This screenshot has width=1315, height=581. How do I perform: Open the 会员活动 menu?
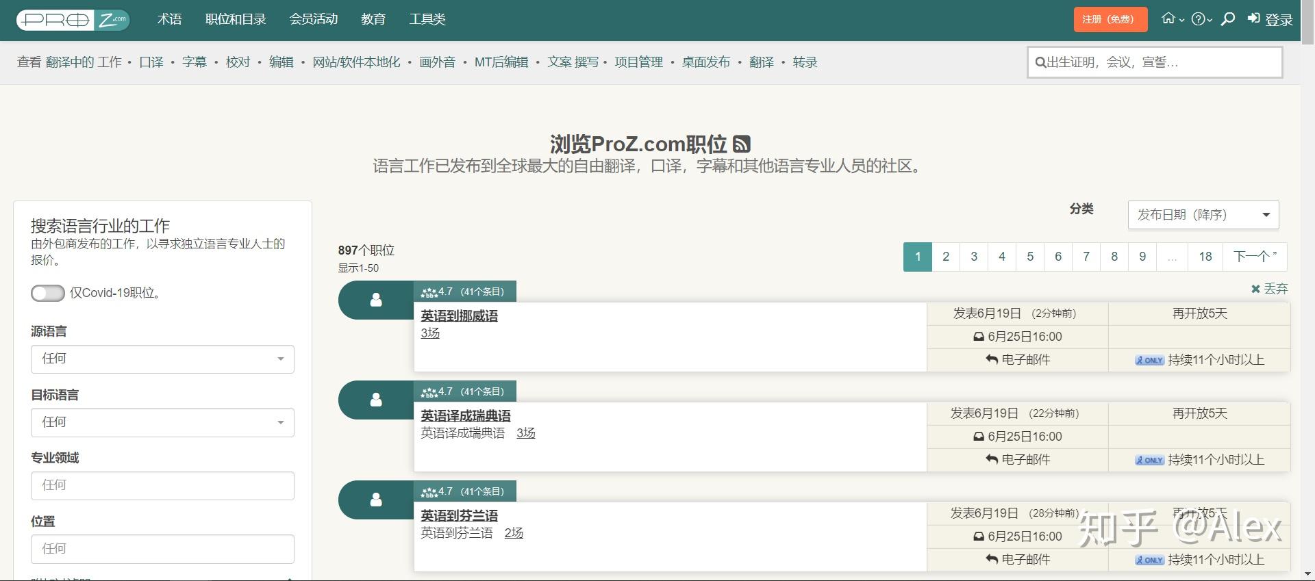click(314, 19)
